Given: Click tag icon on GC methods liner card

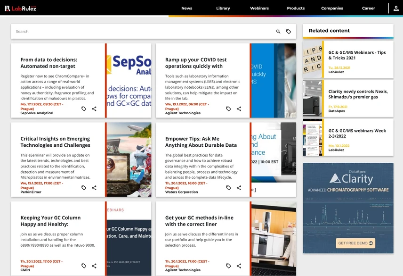Looking at the screenshot, I should pyautogui.click(x=228, y=266).
